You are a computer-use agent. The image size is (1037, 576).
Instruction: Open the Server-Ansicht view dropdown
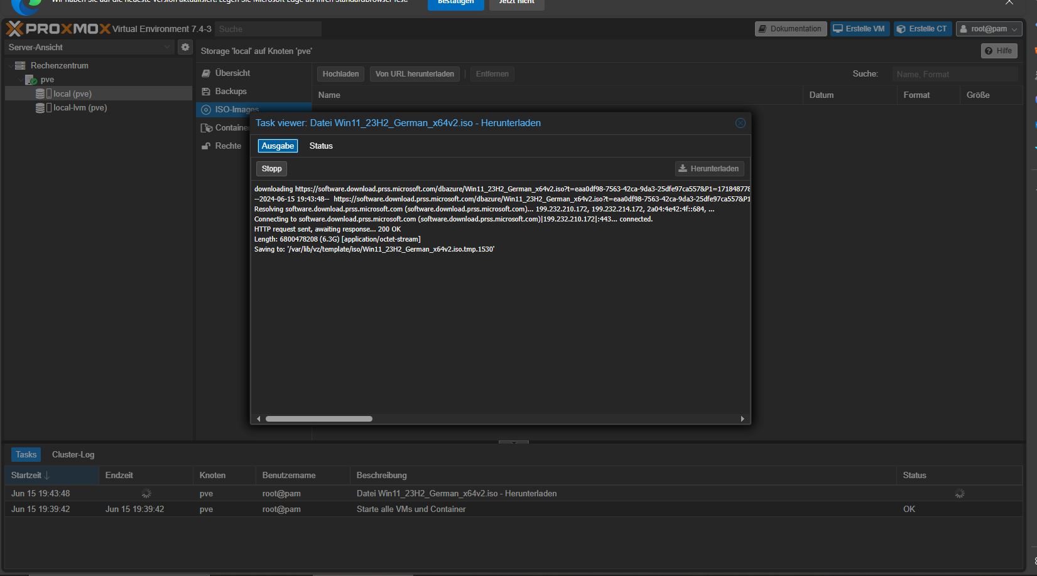pyautogui.click(x=89, y=47)
